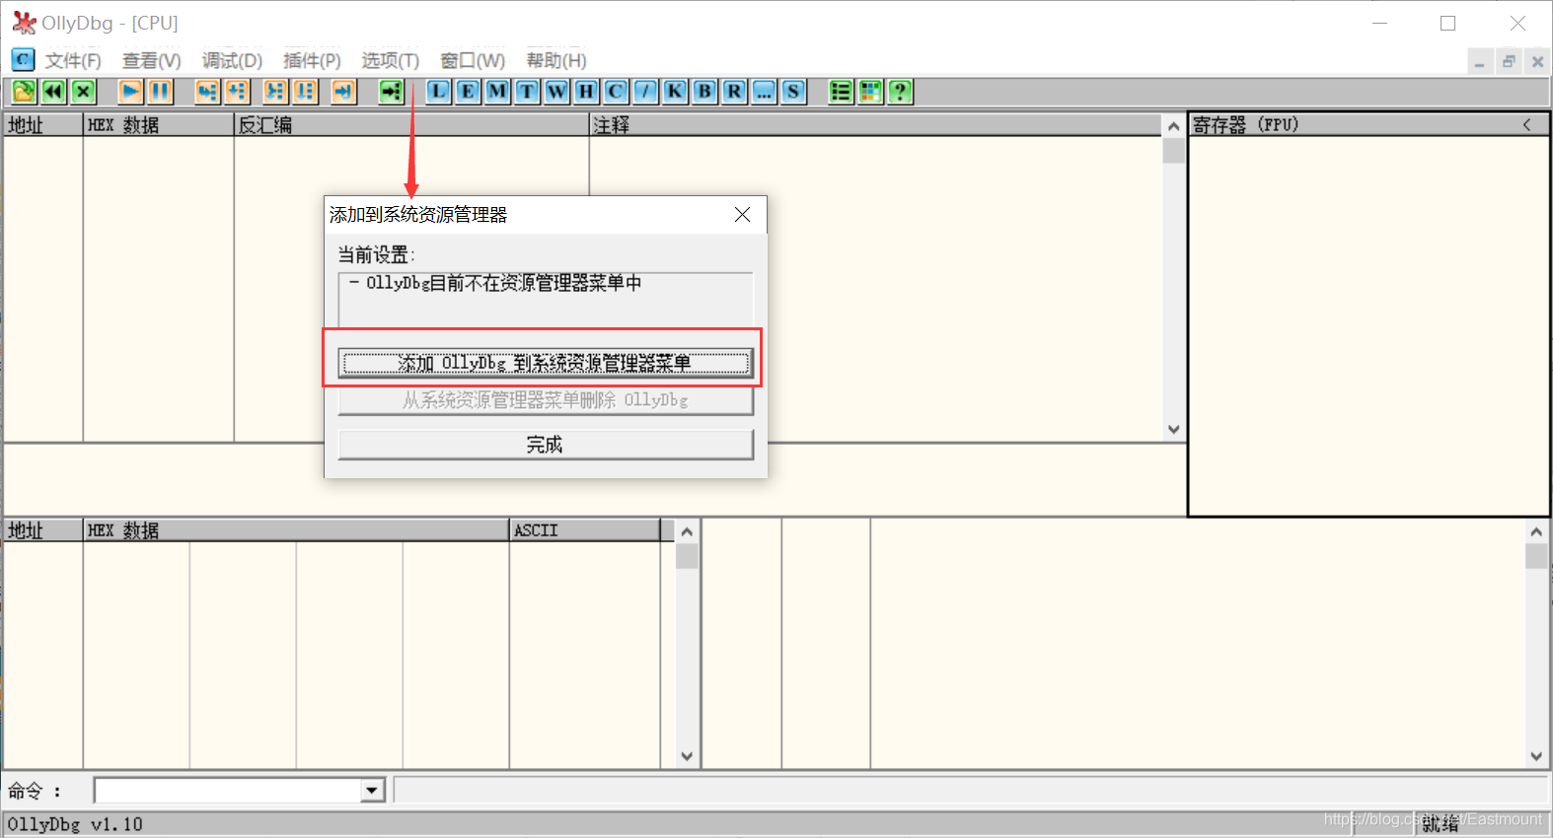Click the ASCII column header in dump pane
1553x838 pixels.
click(585, 530)
